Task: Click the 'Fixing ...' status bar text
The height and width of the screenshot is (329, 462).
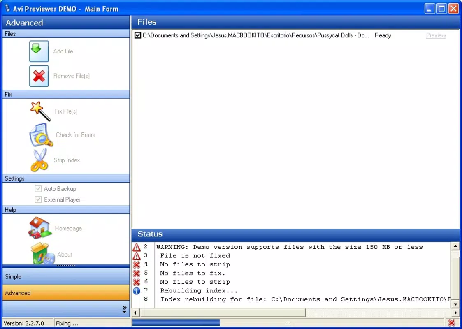Action: (67, 323)
